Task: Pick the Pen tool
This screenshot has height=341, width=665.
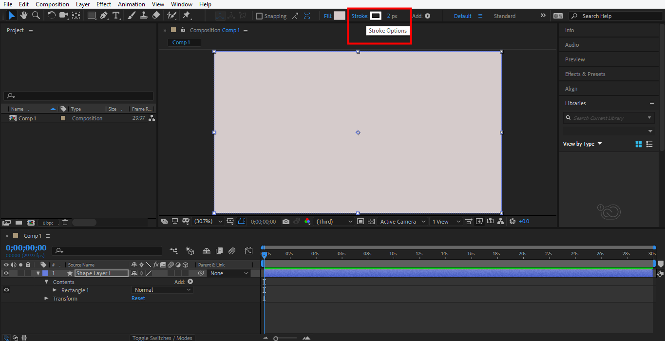Action: 104,16
